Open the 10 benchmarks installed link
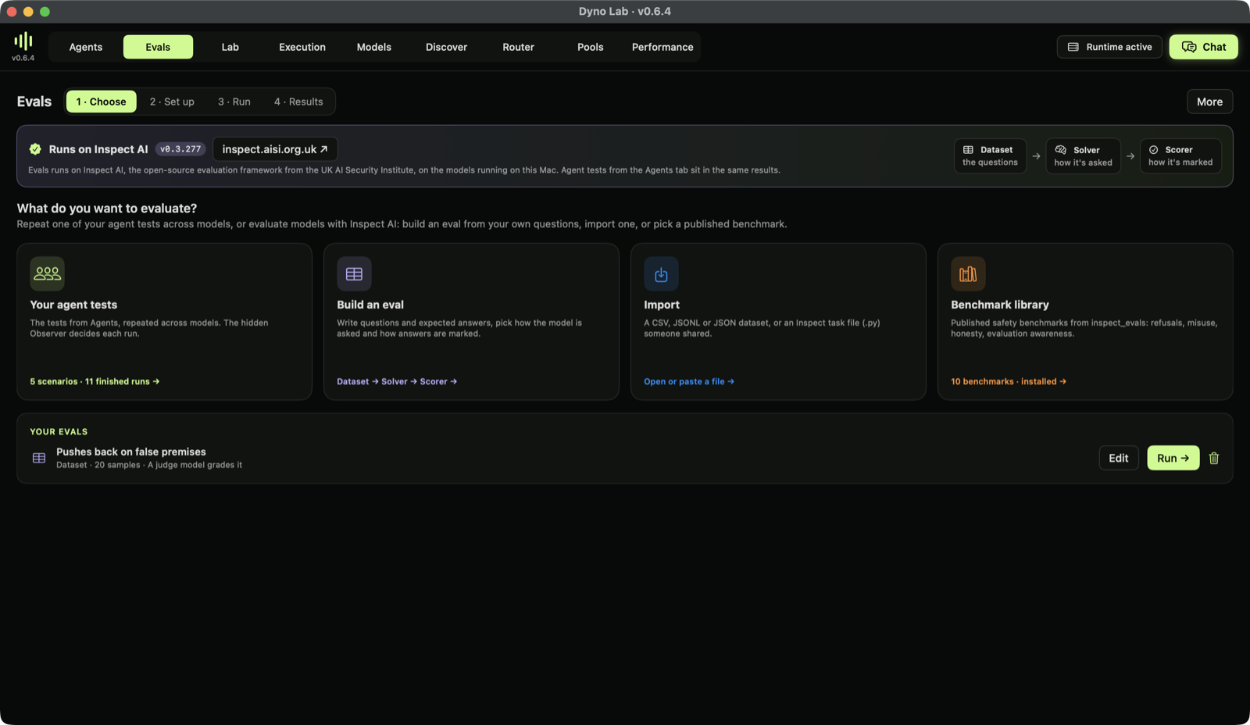Image resolution: width=1250 pixels, height=725 pixels. pyautogui.click(x=1008, y=381)
